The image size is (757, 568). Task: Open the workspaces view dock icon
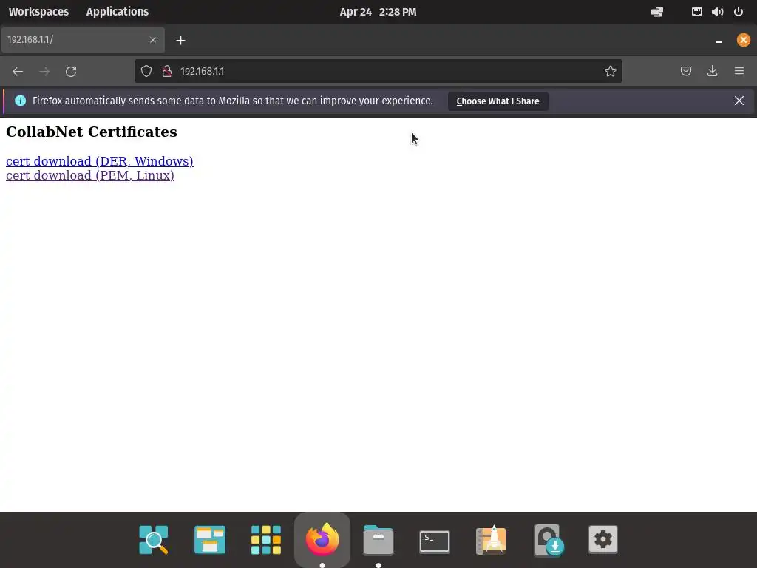click(209, 539)
